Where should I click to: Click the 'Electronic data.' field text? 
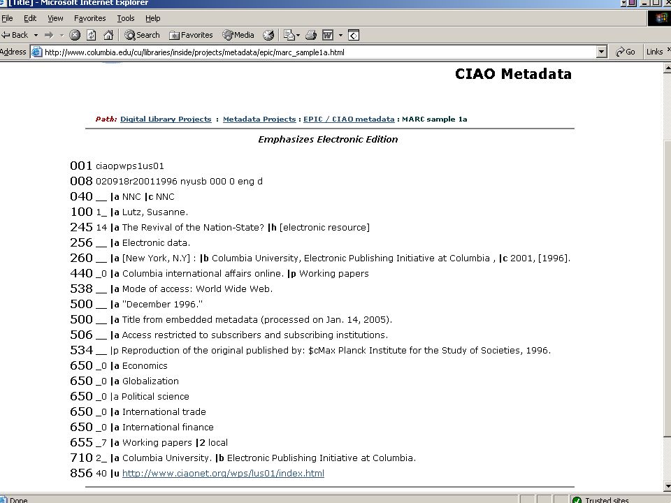tap(156, 243)
